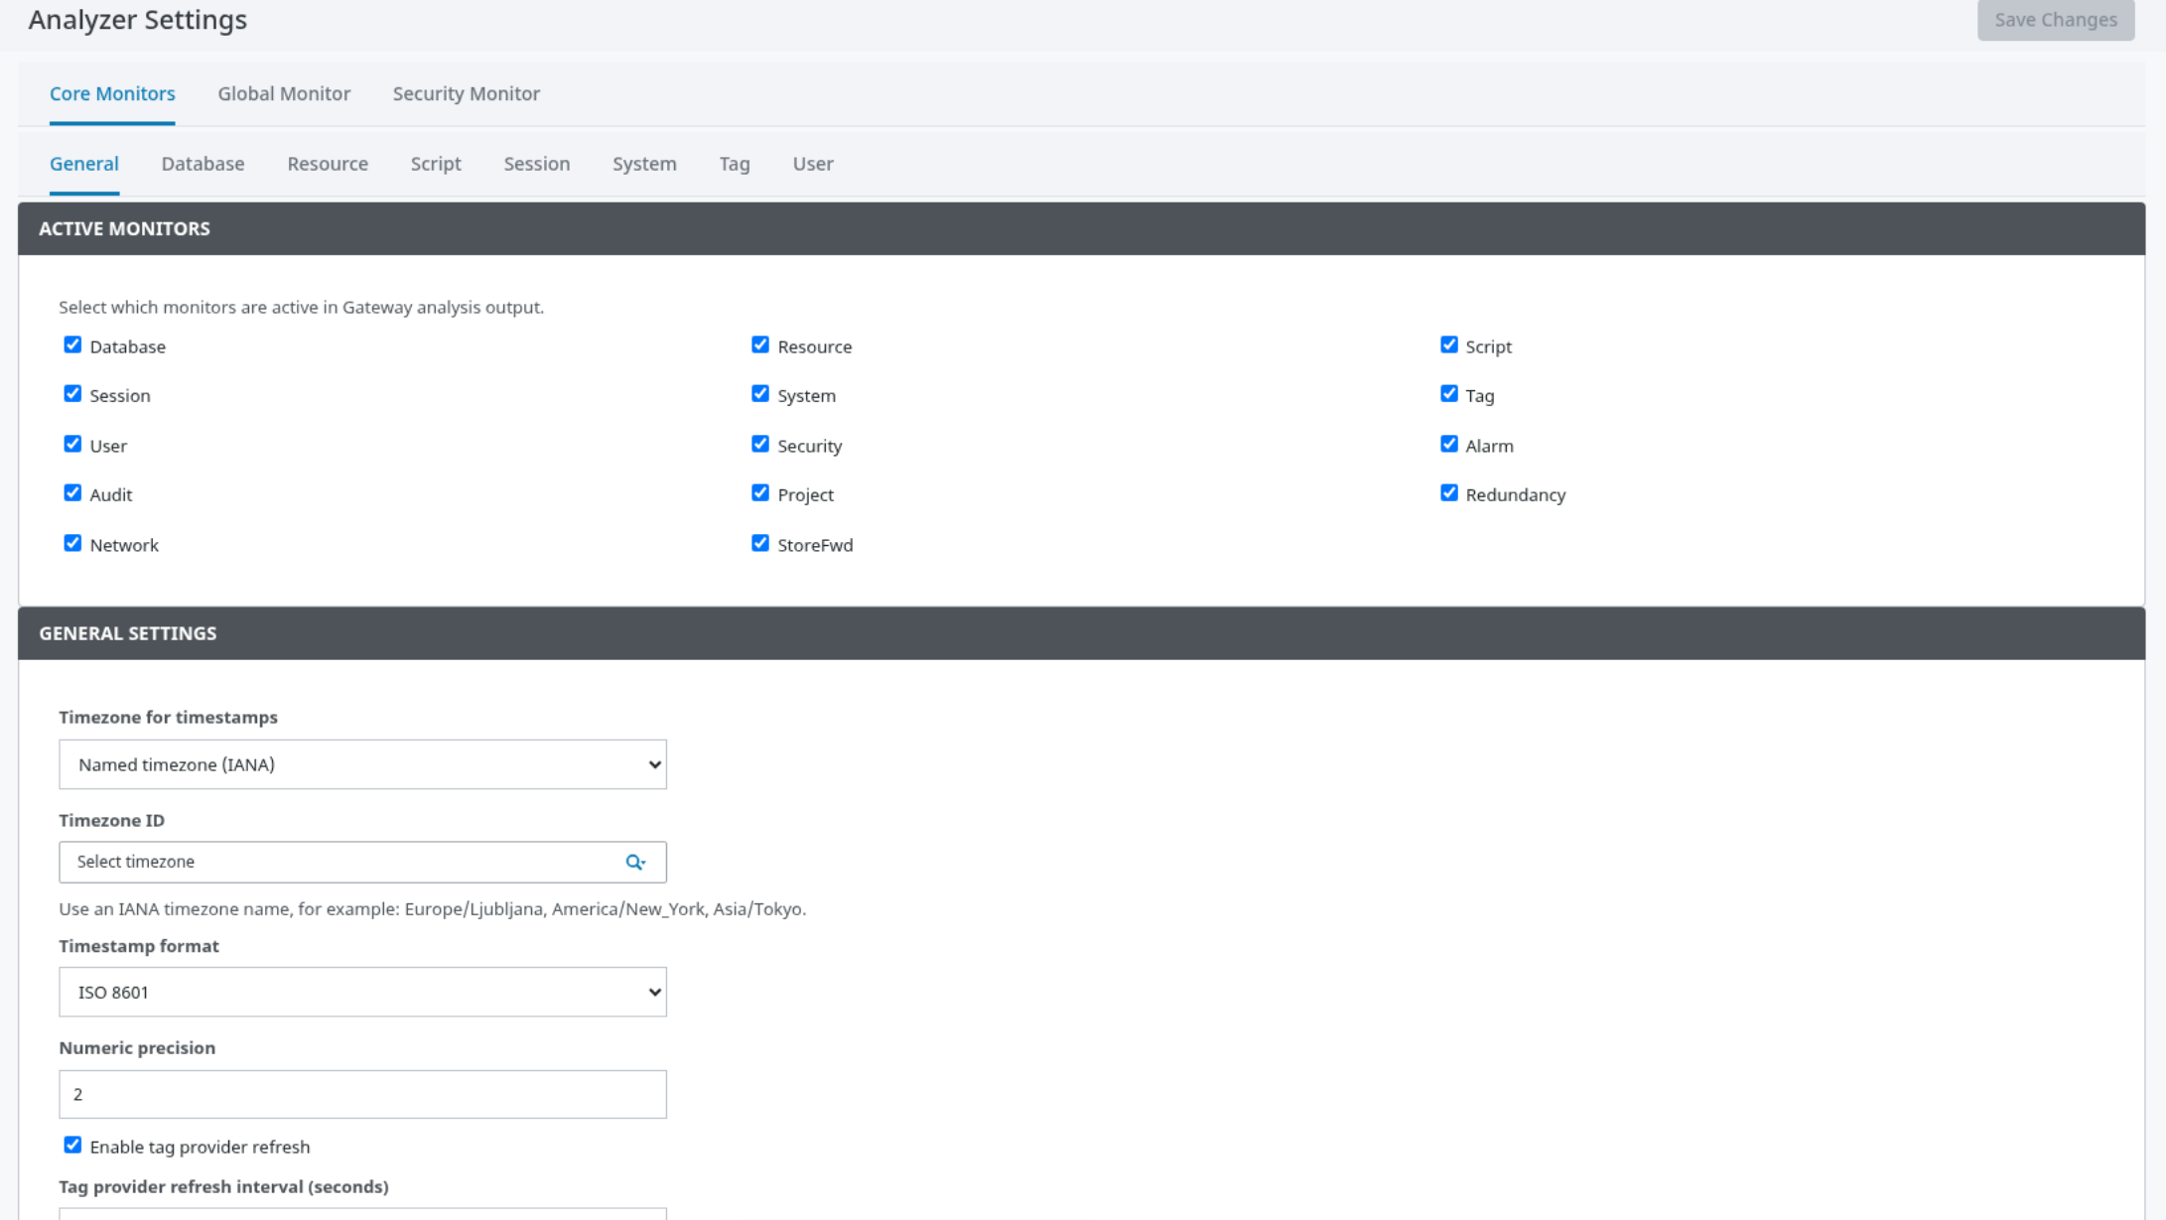Disable the Redundancy monitor checkbox
Image resolution: width=2166 pixels, height=1220 pixels.
pos(1449,493)
